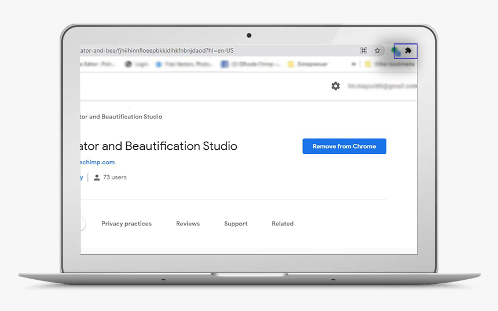Expand the bookmarks overflow chevron

pos(353,64)
